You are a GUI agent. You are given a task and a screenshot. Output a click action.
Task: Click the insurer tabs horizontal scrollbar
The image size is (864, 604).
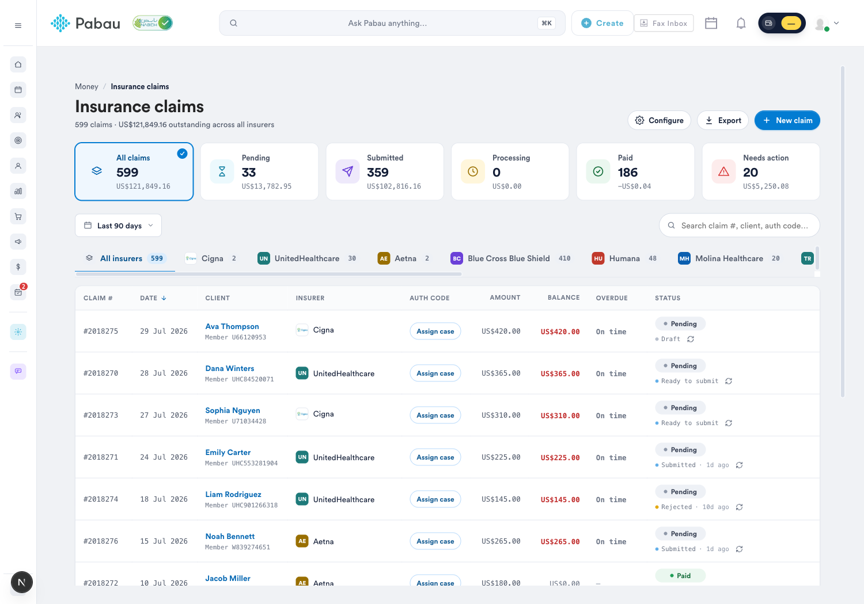tap(268, 274)
